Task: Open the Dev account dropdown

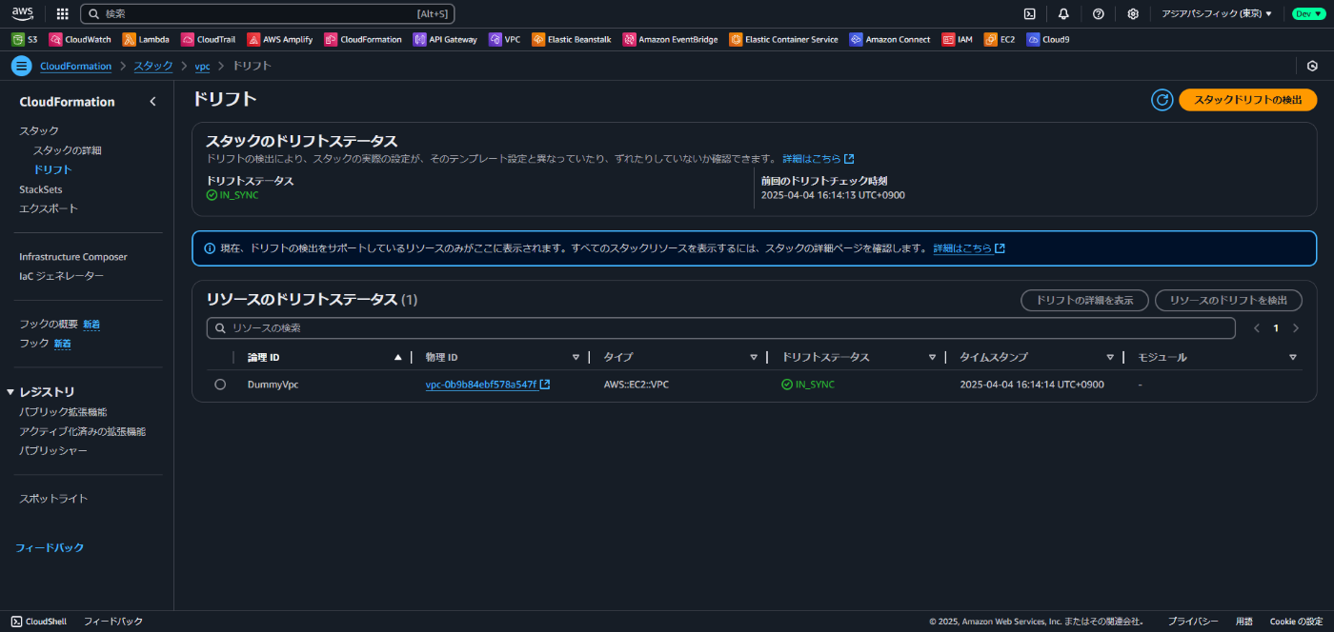Action: coord(1308,14)
